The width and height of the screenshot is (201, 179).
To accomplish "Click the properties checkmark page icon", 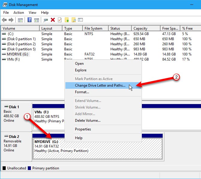I will click(59, 20).
